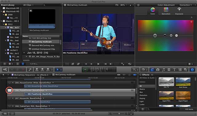Screen dimensions: 197x116
Task: Go to the previous edit point
Action: coord(105,64)
